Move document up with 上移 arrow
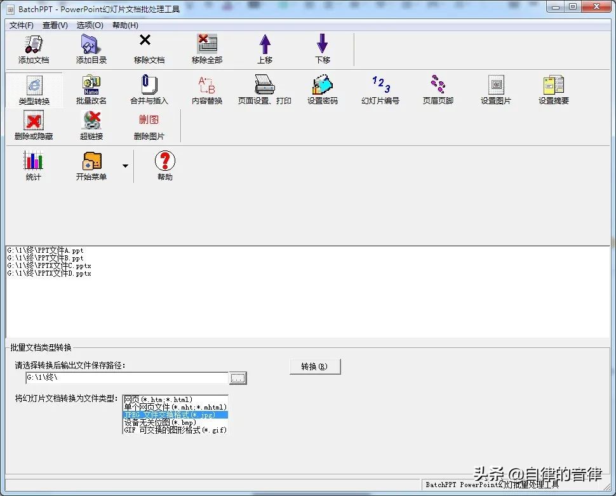616x496 pixels. pos(265,49)
